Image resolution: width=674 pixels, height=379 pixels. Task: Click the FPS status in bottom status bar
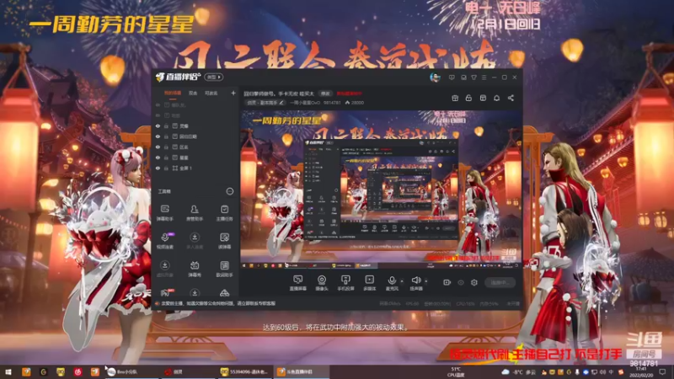pos(412,303)
